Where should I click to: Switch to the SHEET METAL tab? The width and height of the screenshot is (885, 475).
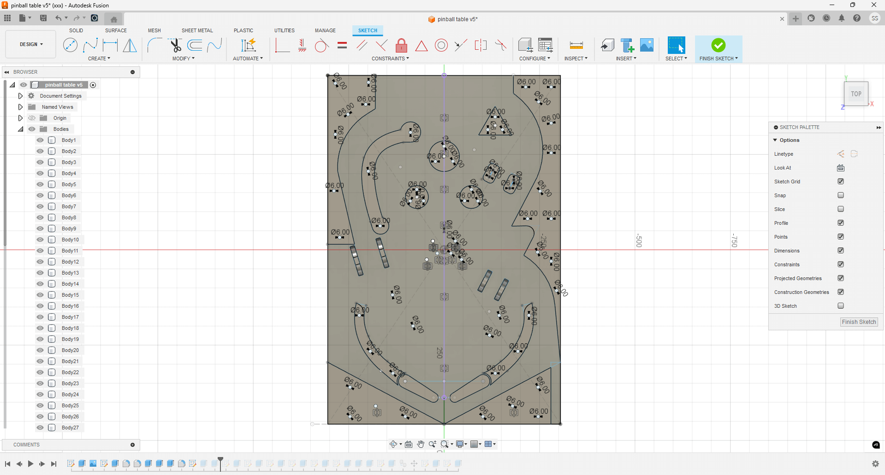click(x=197, y=30)
